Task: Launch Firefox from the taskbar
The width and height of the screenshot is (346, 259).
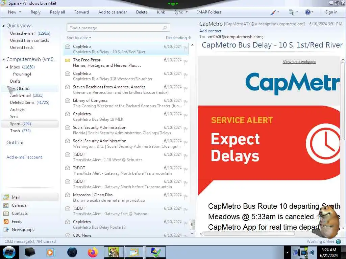Action: [93, 252]
